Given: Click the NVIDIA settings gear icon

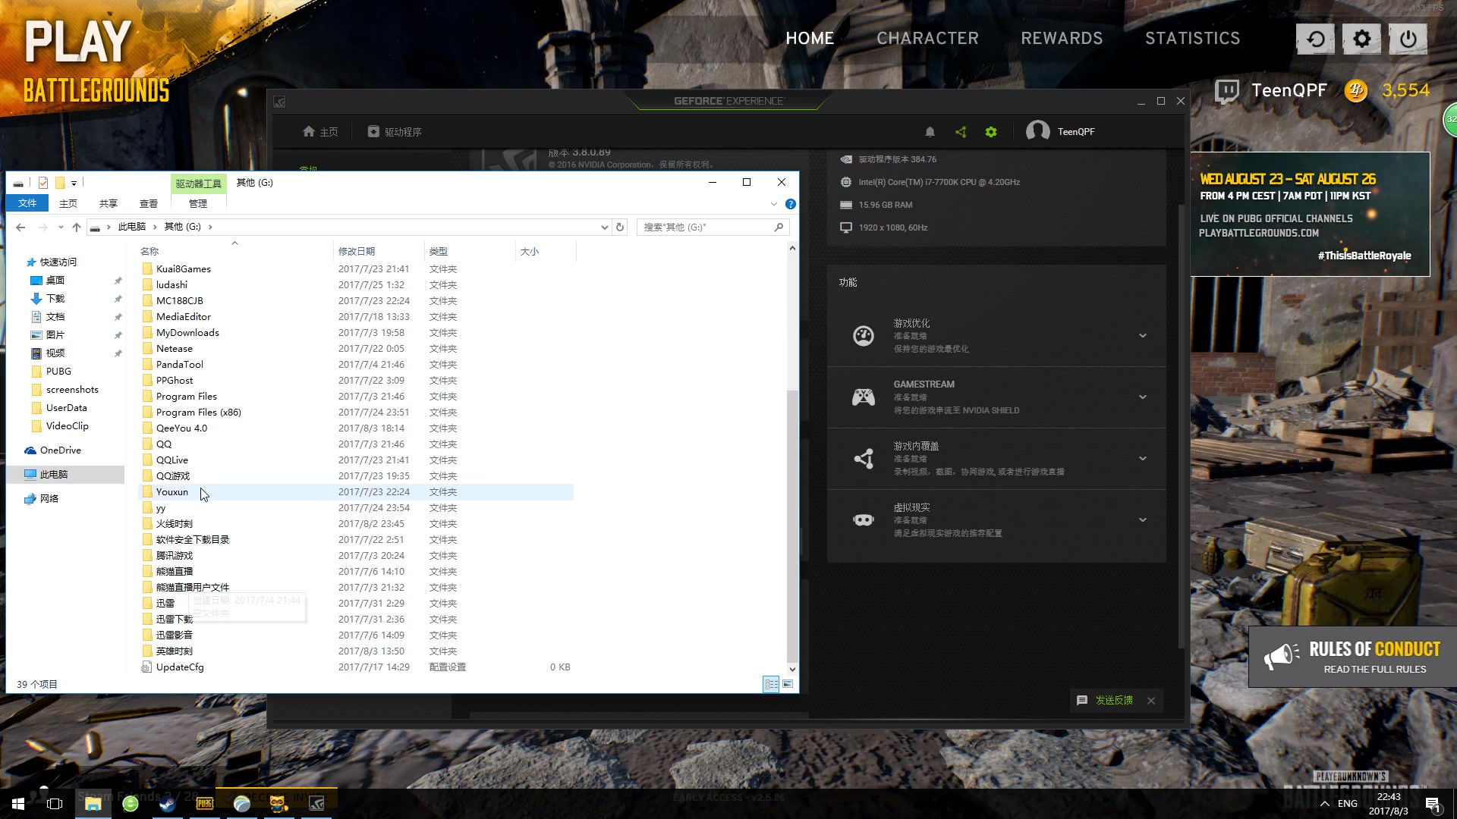Looking at the screenshot, I should 992,132.
